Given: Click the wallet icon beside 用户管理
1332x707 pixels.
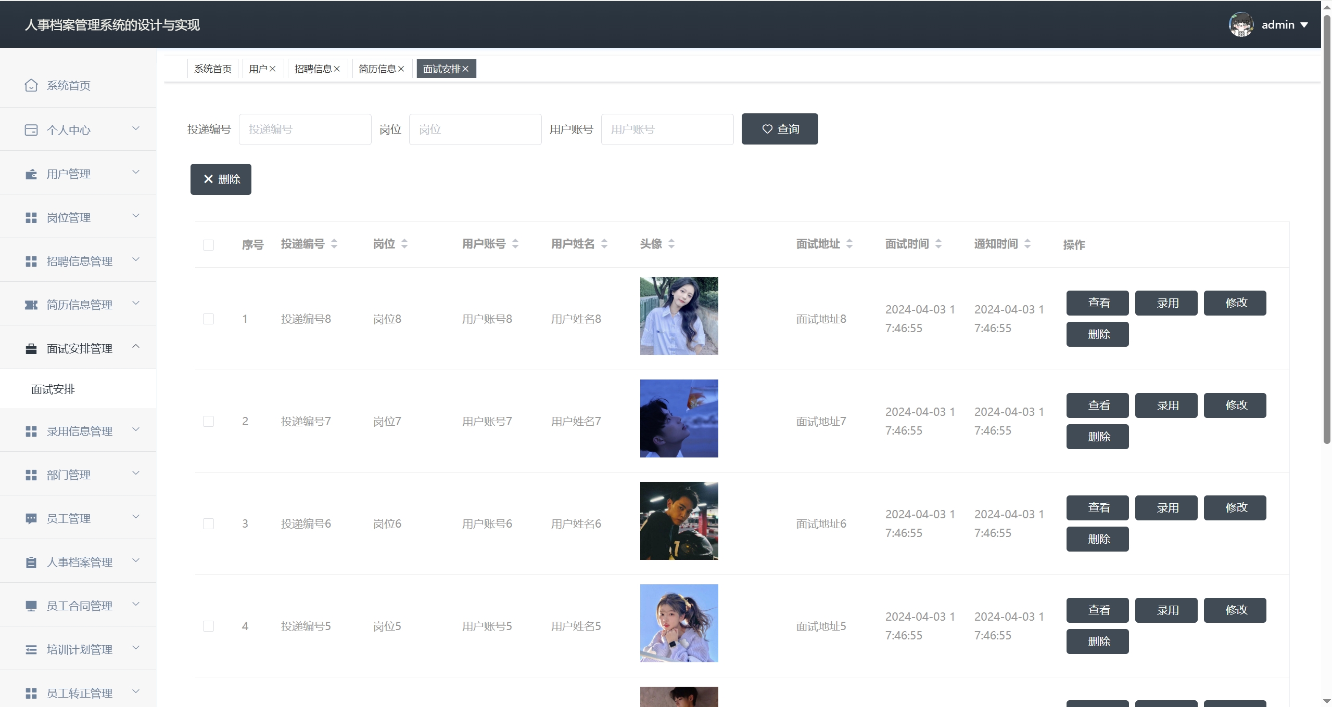Looking at the screenshot, I should click(x=31, y=174).
